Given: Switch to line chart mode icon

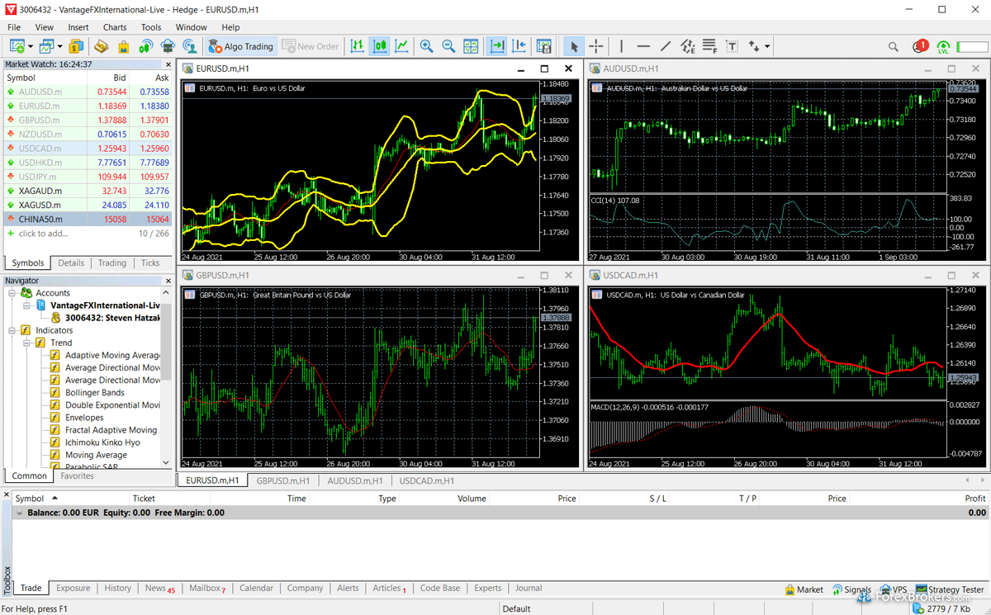Looking at the screenshot, I should click(x=402, y=46).
